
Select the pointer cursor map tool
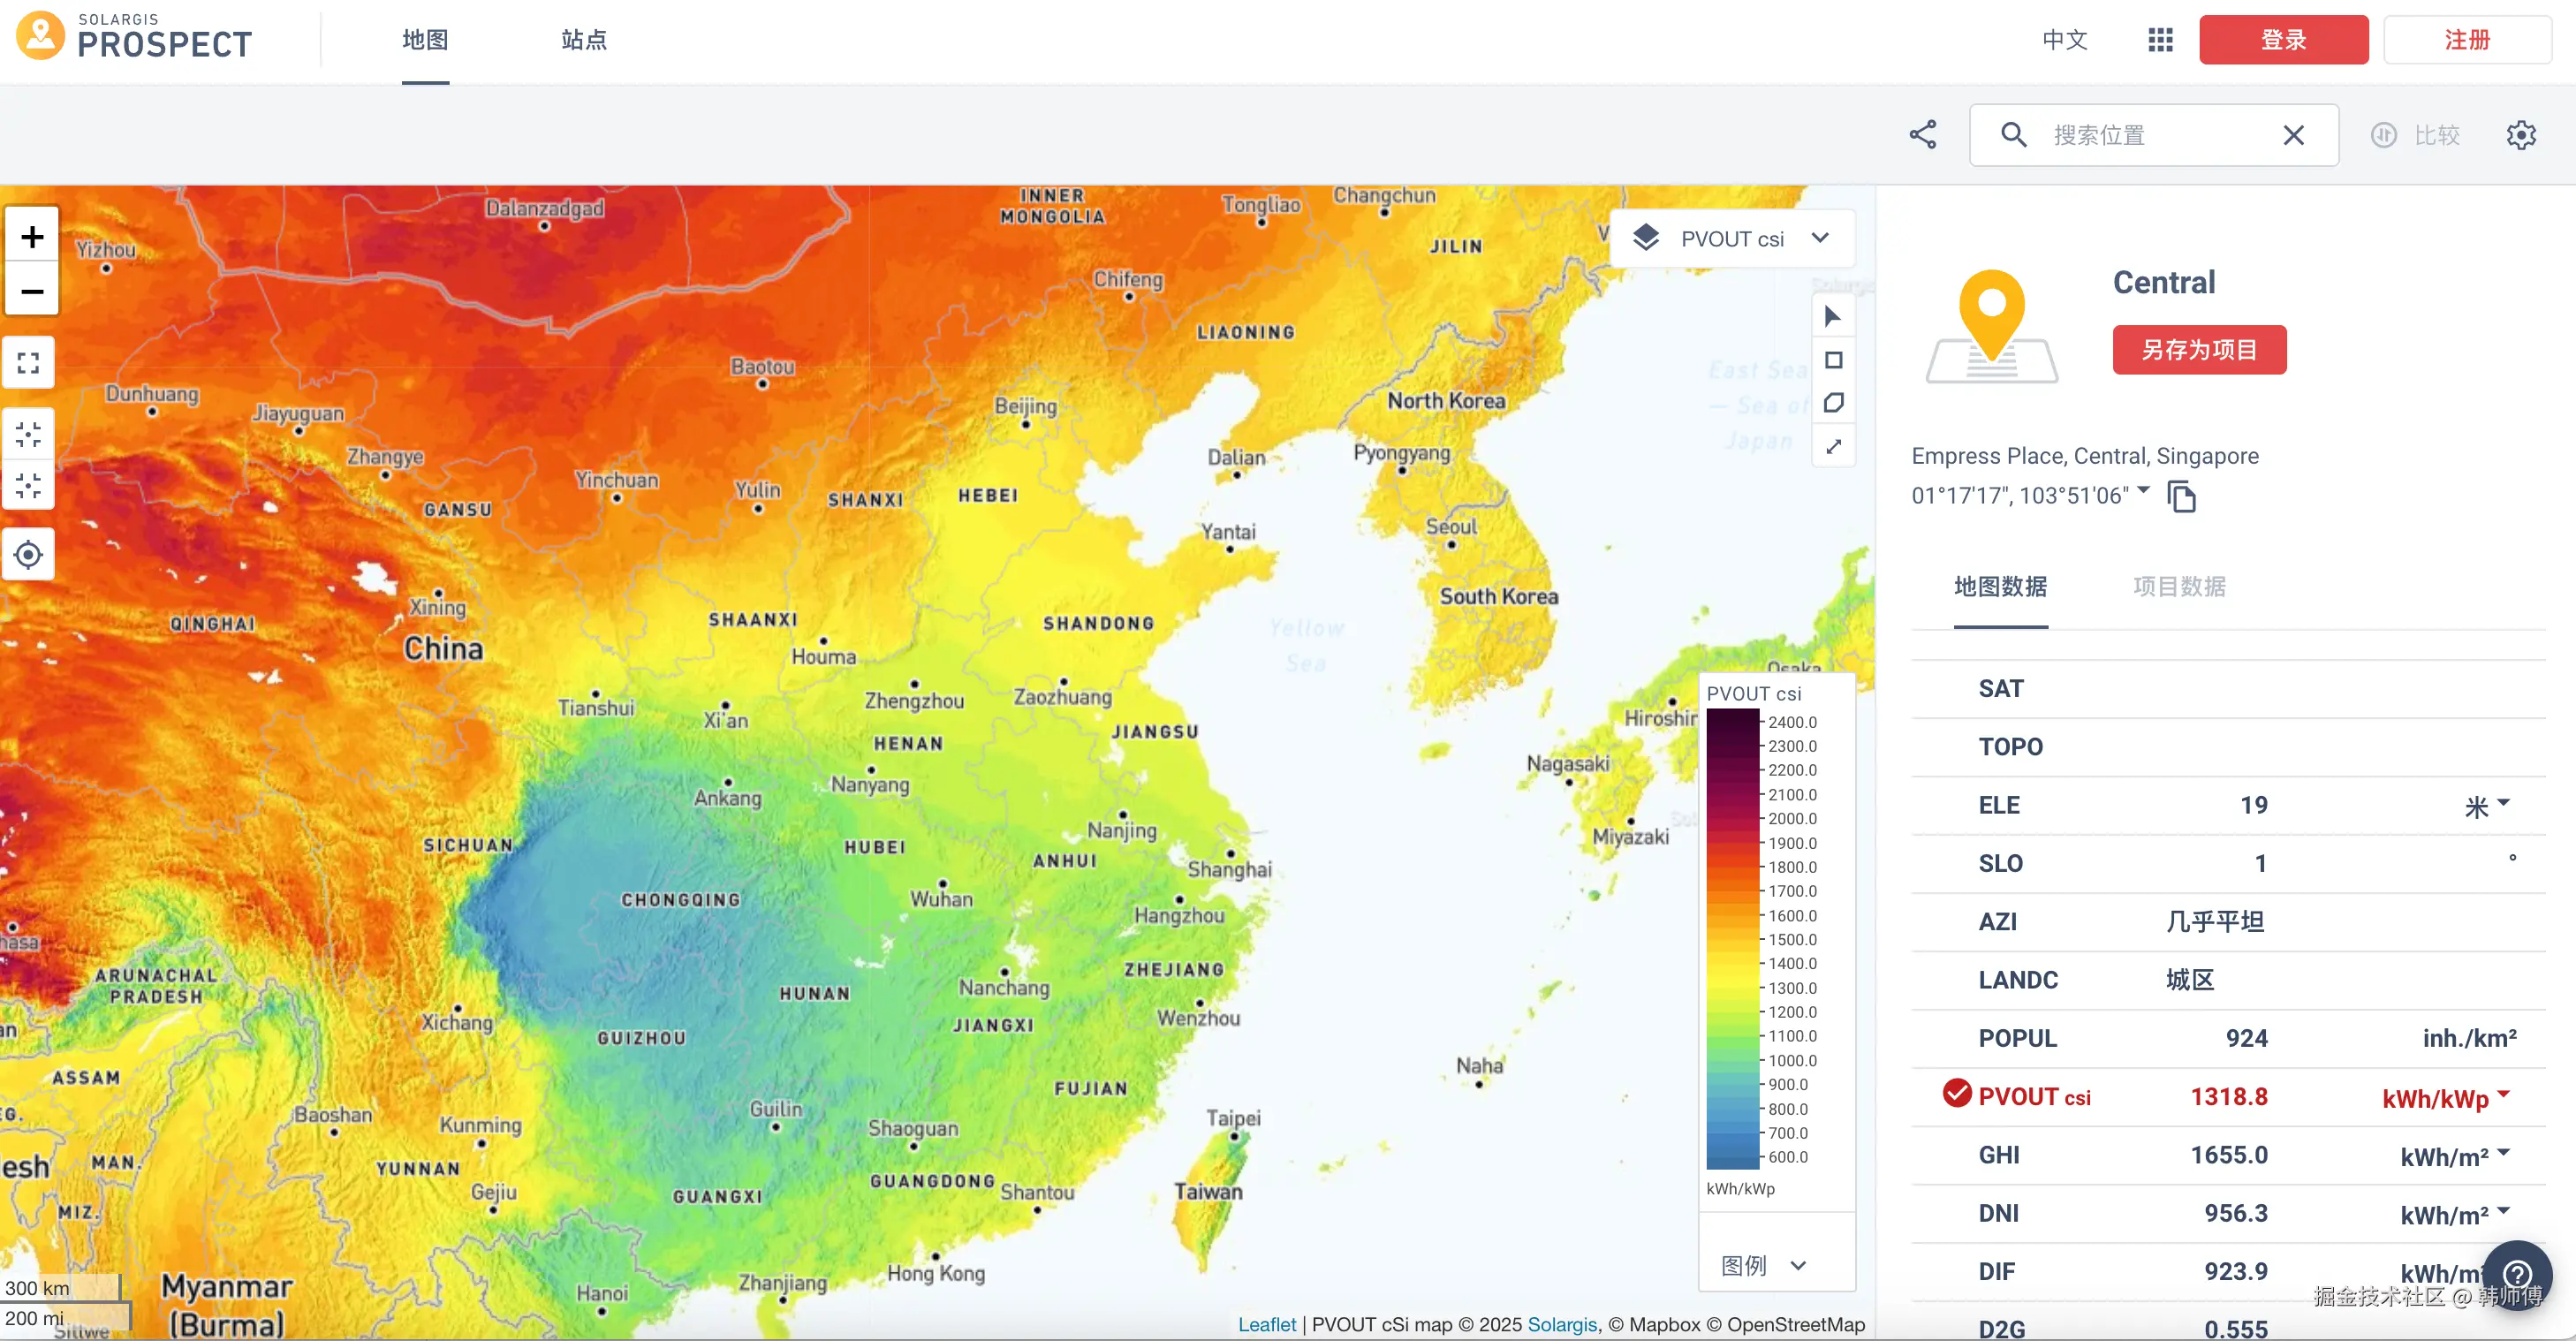(1833, 317)
